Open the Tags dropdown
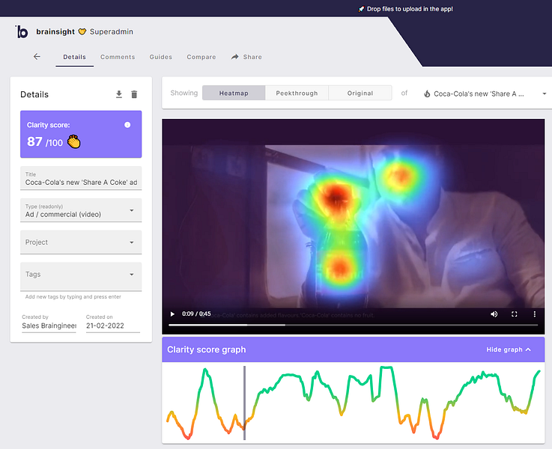This screenshot has height=449, width=552. click(x=81, y=277)
